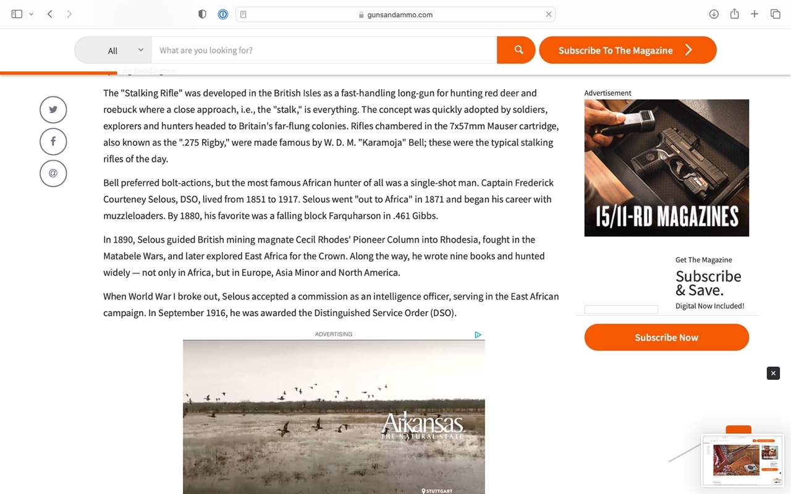
Task: Close the floating video thumbnail
Action: point(773,373)
